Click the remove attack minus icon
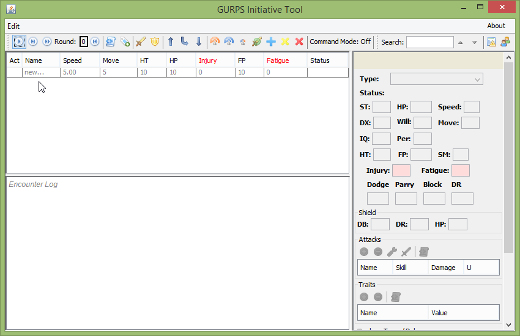This screenshot has width=520, height=336. (x=378, y=252)
